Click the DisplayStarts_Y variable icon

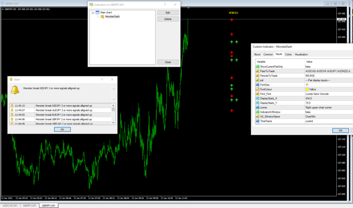click(258, 103)
